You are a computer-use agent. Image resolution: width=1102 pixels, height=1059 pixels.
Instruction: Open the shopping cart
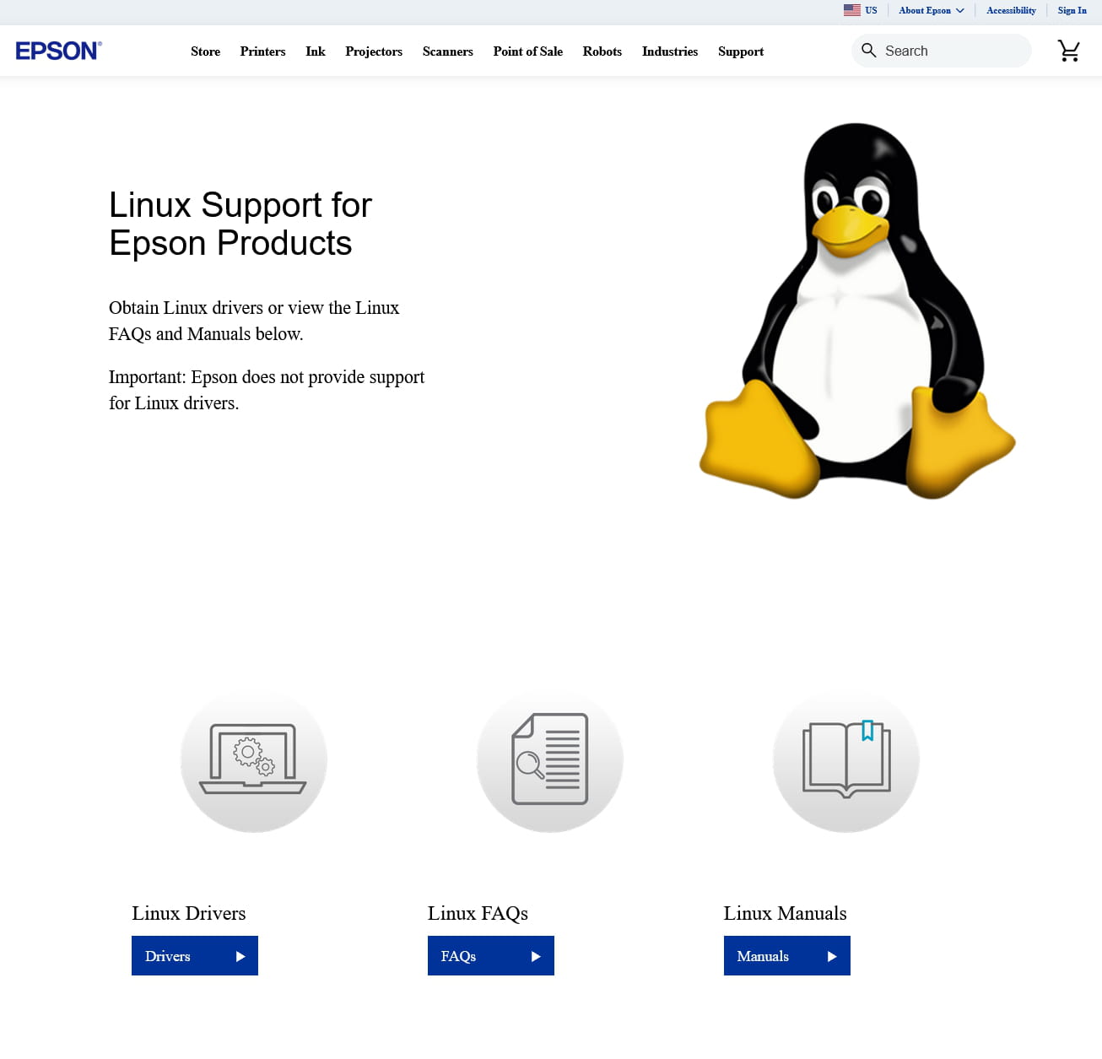[1069, 51]
